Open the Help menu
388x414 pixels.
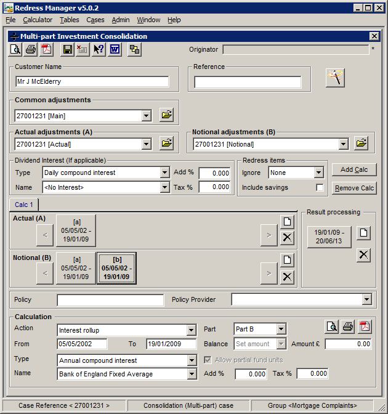coord(174,20)
